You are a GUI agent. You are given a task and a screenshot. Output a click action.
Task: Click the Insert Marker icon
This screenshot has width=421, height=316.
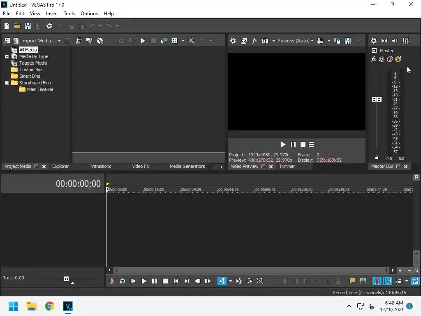352,281
